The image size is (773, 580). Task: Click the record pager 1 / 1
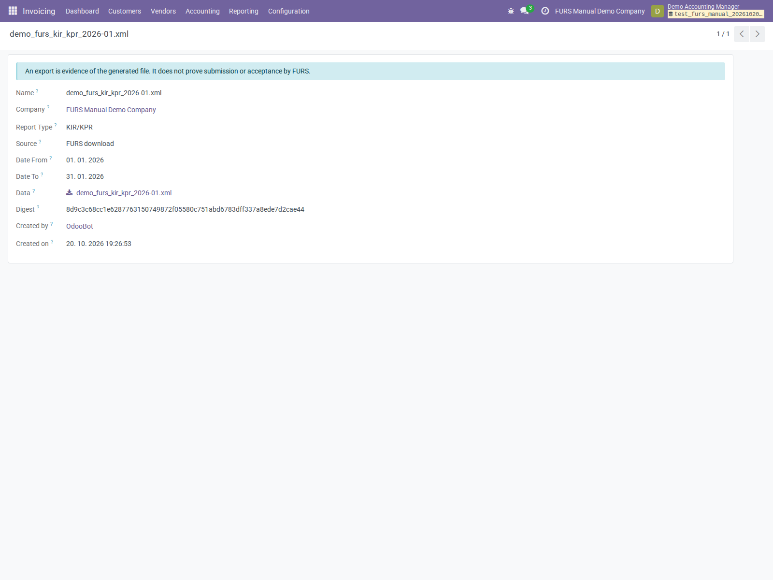coord(723,34)
